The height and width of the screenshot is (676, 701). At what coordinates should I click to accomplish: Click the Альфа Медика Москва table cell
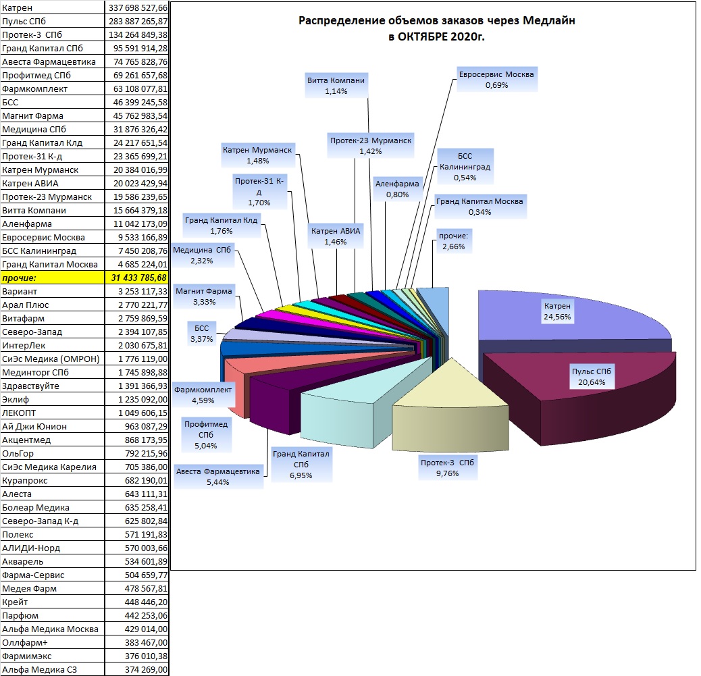pos(52,629)
